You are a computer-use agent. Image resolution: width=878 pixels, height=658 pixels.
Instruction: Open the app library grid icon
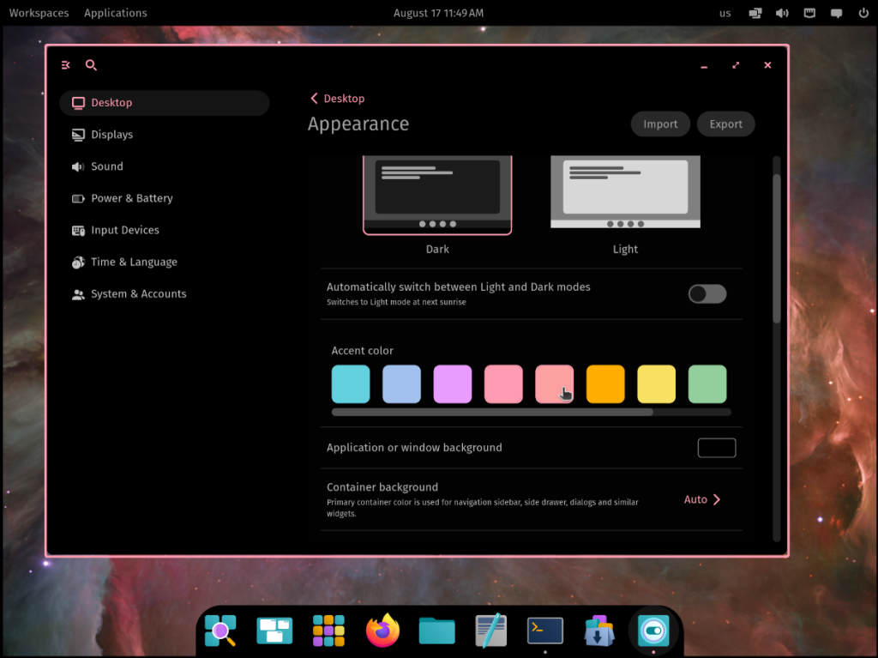point(328,631)
